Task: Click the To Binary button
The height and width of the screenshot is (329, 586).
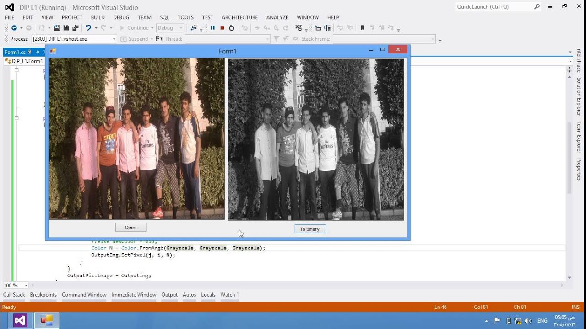Action: 310,229
